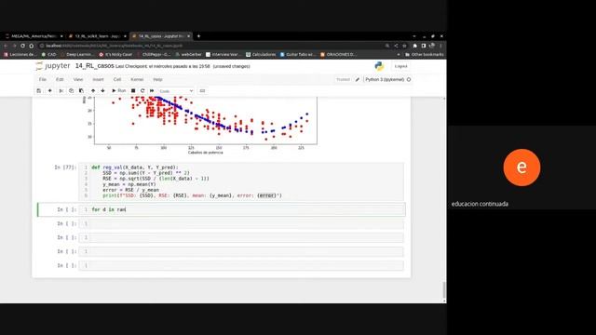Click the Trusted notebook indicator

coord(343,79)
